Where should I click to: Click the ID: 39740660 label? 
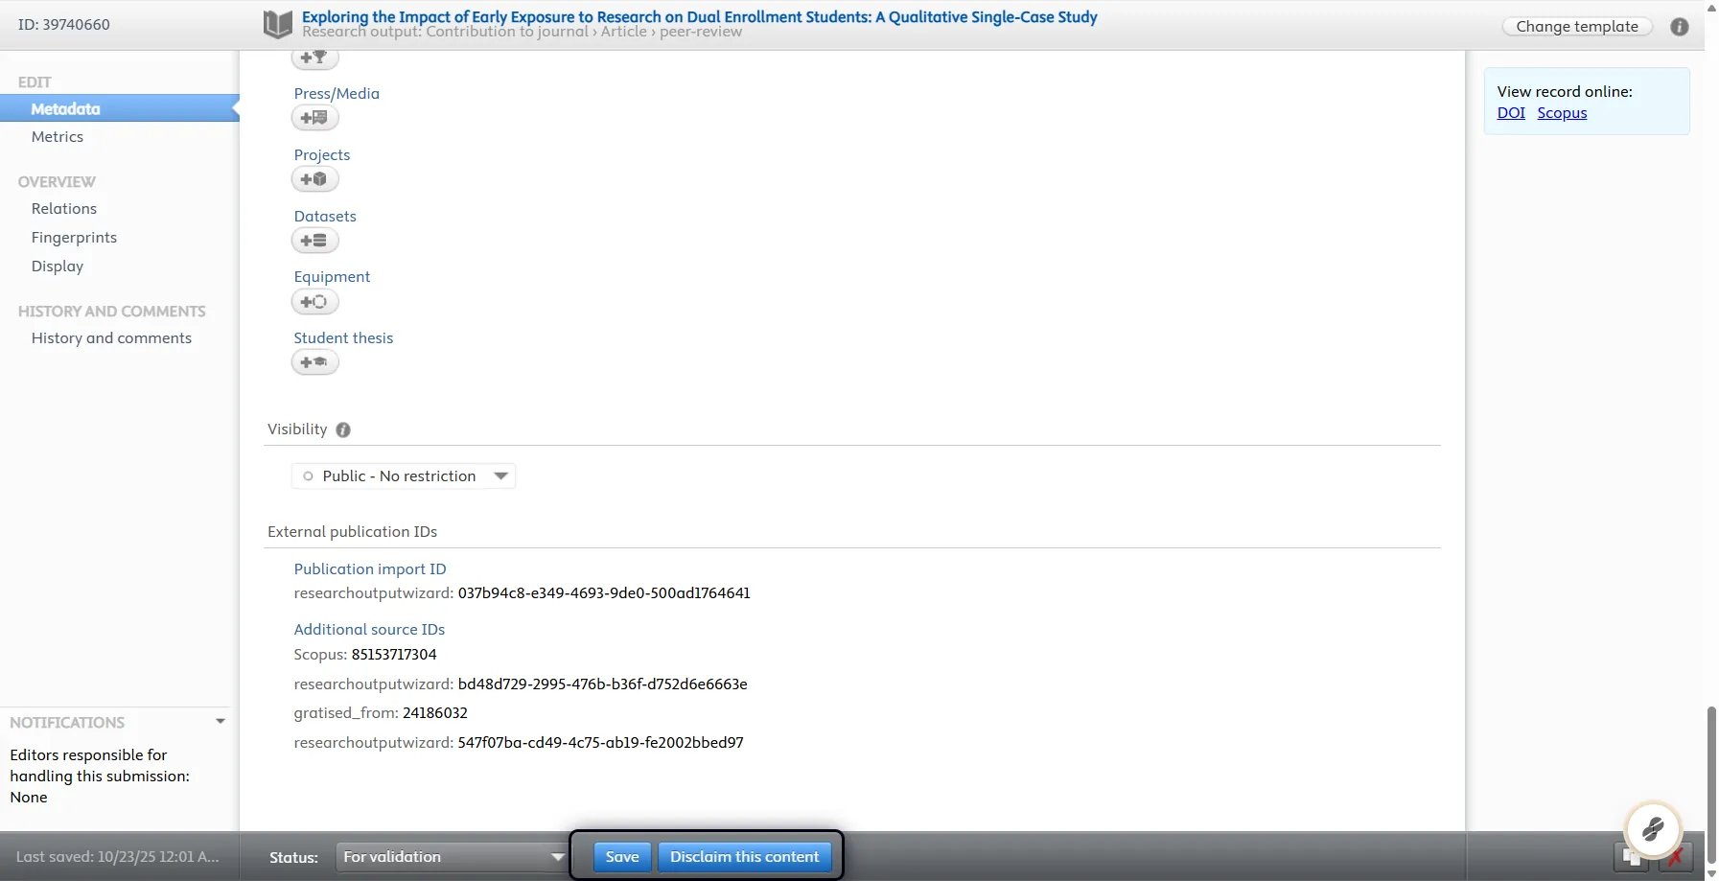pos(64,25)
